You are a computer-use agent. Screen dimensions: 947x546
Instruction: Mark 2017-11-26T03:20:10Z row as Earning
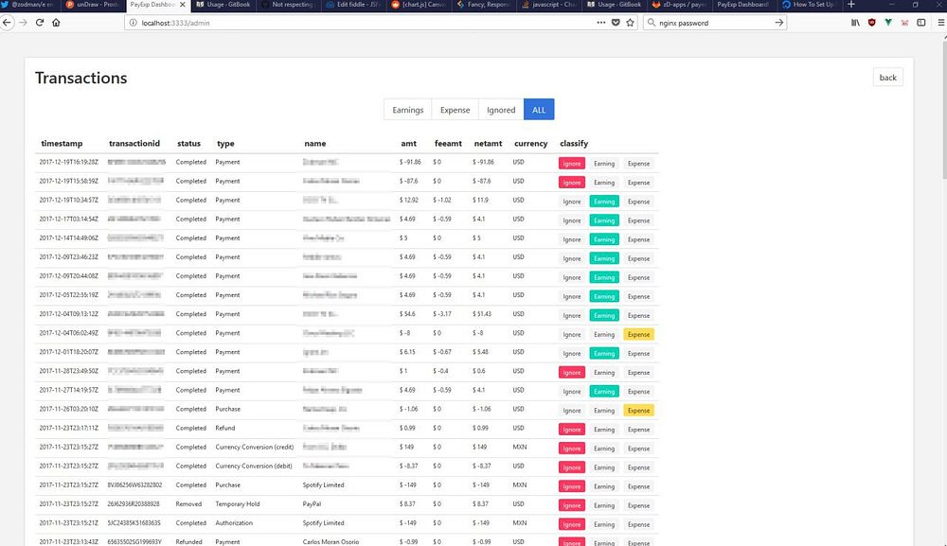pyautogui.click(x=604, y=411)
